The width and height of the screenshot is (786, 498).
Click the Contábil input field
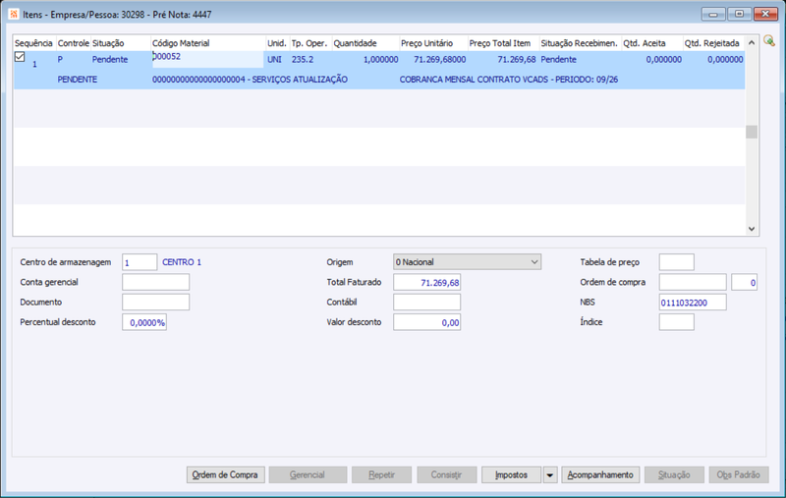426,303
